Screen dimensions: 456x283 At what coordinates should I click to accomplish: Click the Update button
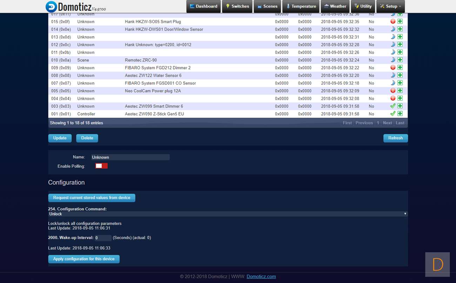pyautogui.click(x=60, y=138)
